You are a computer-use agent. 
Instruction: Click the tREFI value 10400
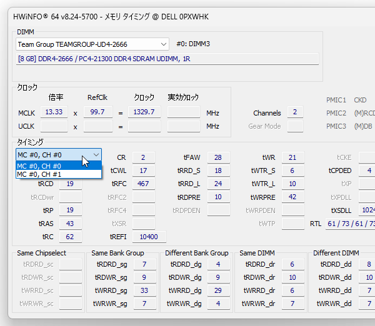click(149, 237)
